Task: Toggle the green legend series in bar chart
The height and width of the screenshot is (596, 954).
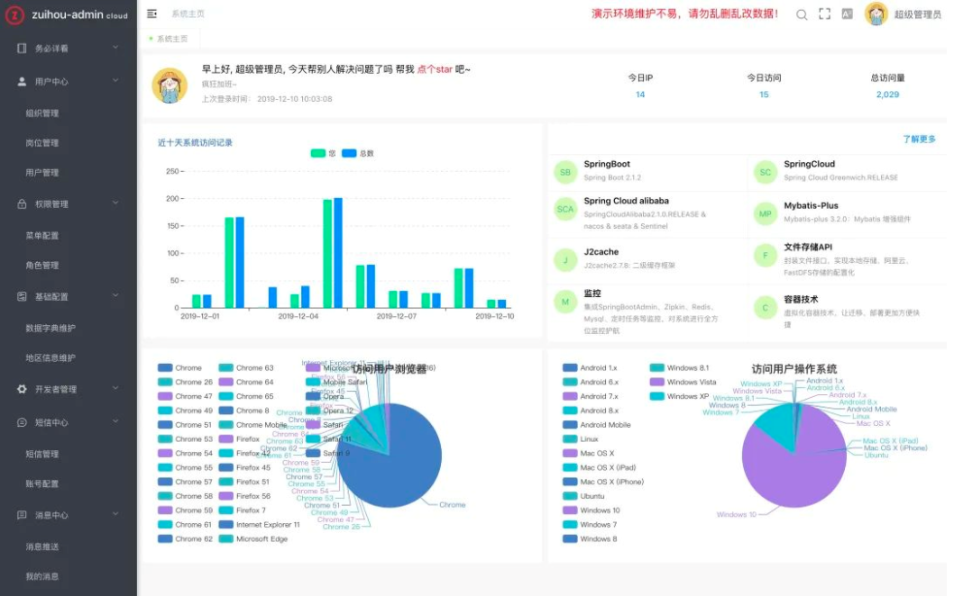Action: tap(323, 153)
